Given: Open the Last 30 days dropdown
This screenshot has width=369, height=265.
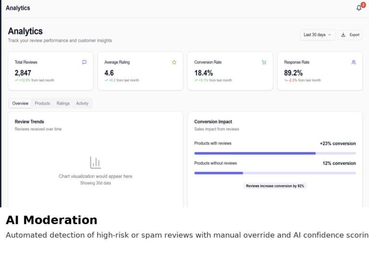Looking at the screenshot, I should [x=317, y=35].
